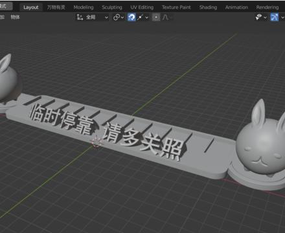Screen dimensions: 285x233
Task: Expand the object types visibility dropdown arrow
Action: (x=266, y=17)
